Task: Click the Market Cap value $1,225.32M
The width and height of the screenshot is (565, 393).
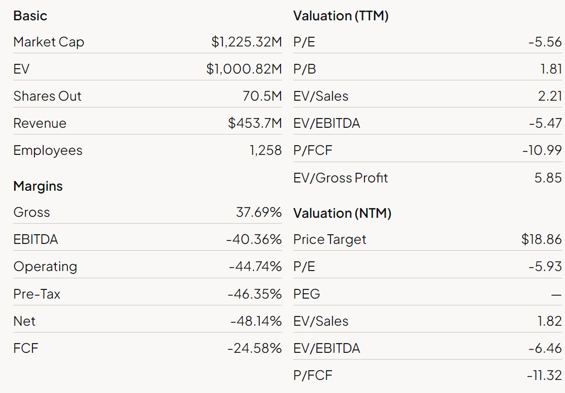Action: tap(246, 42)
